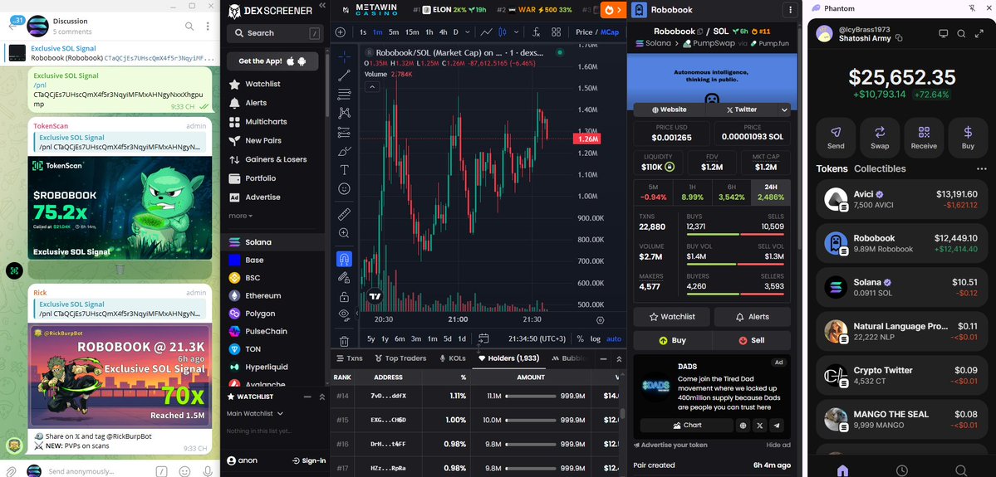
Task: Select the ruler measure tool
Action: (344, 214)
